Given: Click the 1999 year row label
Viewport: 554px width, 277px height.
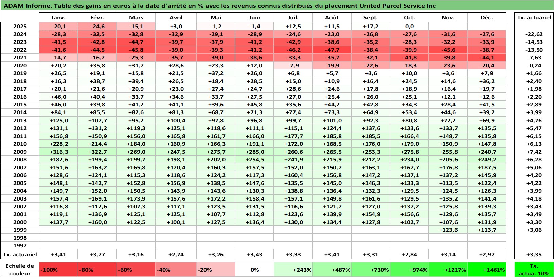Looking at the screenshot, I should coord(20,230).
